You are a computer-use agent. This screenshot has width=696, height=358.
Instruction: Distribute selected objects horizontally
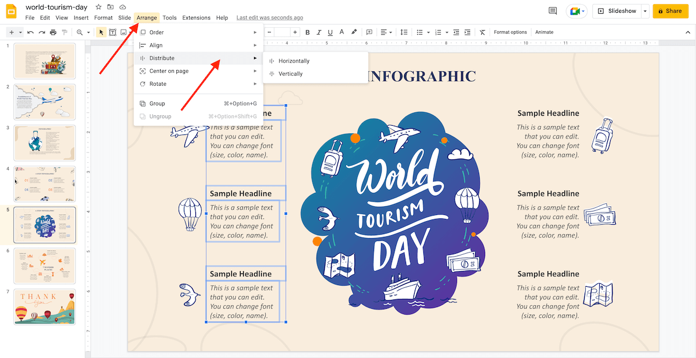pos(316,61)
